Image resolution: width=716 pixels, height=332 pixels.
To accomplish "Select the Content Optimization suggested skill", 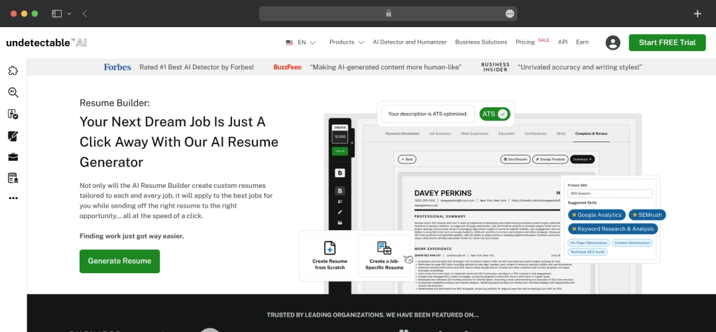I will pos(632,243).
